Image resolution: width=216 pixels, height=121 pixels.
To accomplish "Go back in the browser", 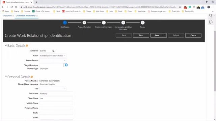I will coord(3,7).
